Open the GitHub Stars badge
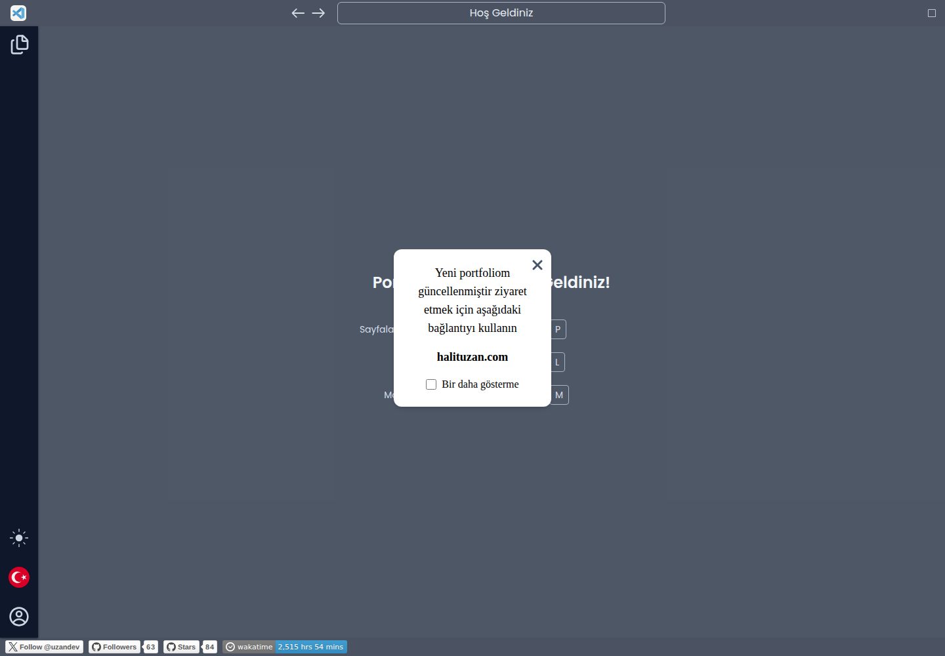The image size is (945, 656). click(181, 647)
